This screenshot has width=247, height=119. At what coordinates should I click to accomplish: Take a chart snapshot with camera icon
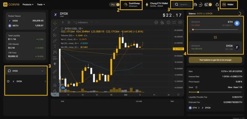pyautogui.click(x=180, y=23)
